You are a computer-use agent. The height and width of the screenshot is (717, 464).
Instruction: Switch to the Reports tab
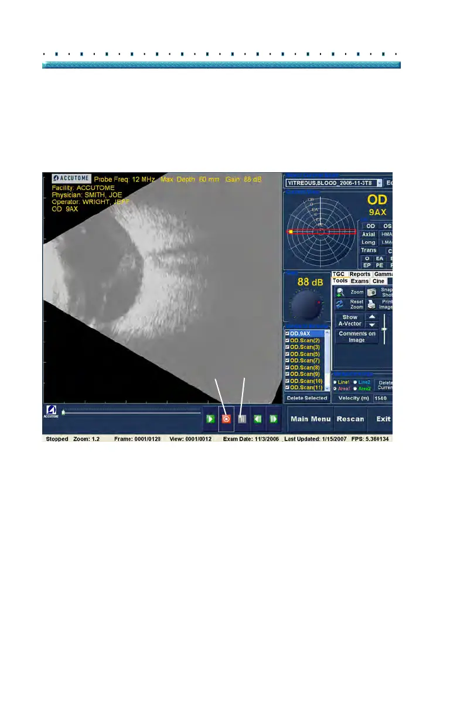pos(360,274)
